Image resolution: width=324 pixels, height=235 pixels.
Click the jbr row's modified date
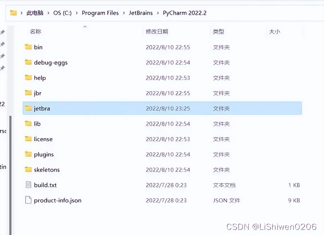[168, 93]
